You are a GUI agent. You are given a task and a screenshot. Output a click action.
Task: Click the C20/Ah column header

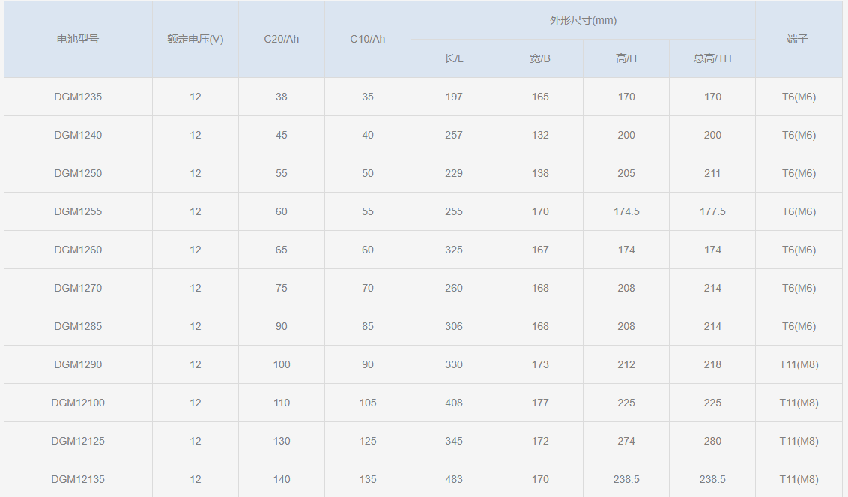[x=281, y=39]
